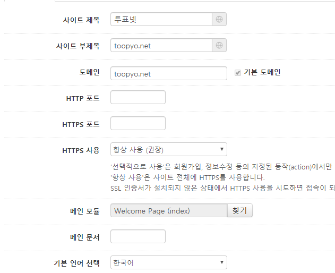335x273 pixels.
Task: Open the HTTPS 사용 dropdown
Action: (169, 149)
